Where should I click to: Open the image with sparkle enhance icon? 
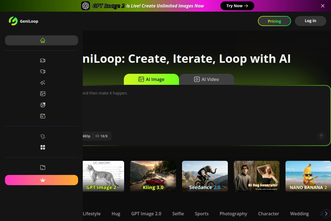(x=43, y=116)
